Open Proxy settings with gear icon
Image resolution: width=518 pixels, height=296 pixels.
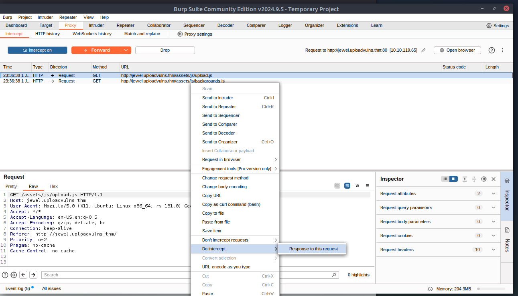point(180,34)
